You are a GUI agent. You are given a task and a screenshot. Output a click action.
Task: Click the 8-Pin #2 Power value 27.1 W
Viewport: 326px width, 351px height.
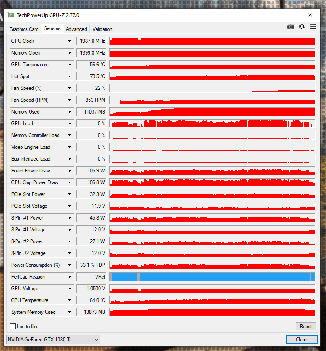pos(92,241)
